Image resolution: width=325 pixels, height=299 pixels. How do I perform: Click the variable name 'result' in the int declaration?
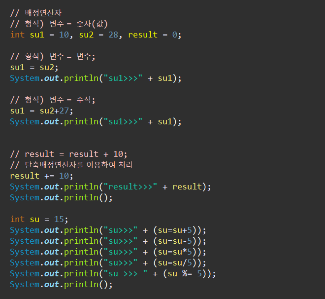tap(143, 35)
